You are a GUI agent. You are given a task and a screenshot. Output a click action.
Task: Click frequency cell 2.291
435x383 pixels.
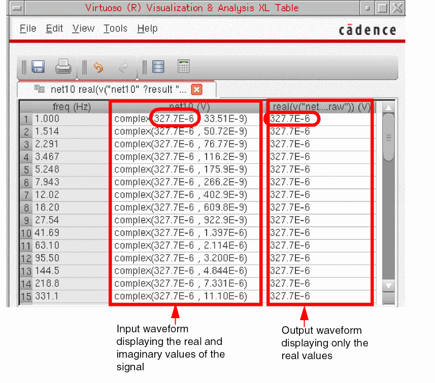71,144
